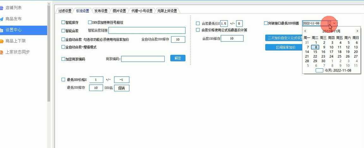The height and width of the screenshot is (148, 364).
Task: Click the 商品上下架 sidebar icon
Action: tap(2, 41)
